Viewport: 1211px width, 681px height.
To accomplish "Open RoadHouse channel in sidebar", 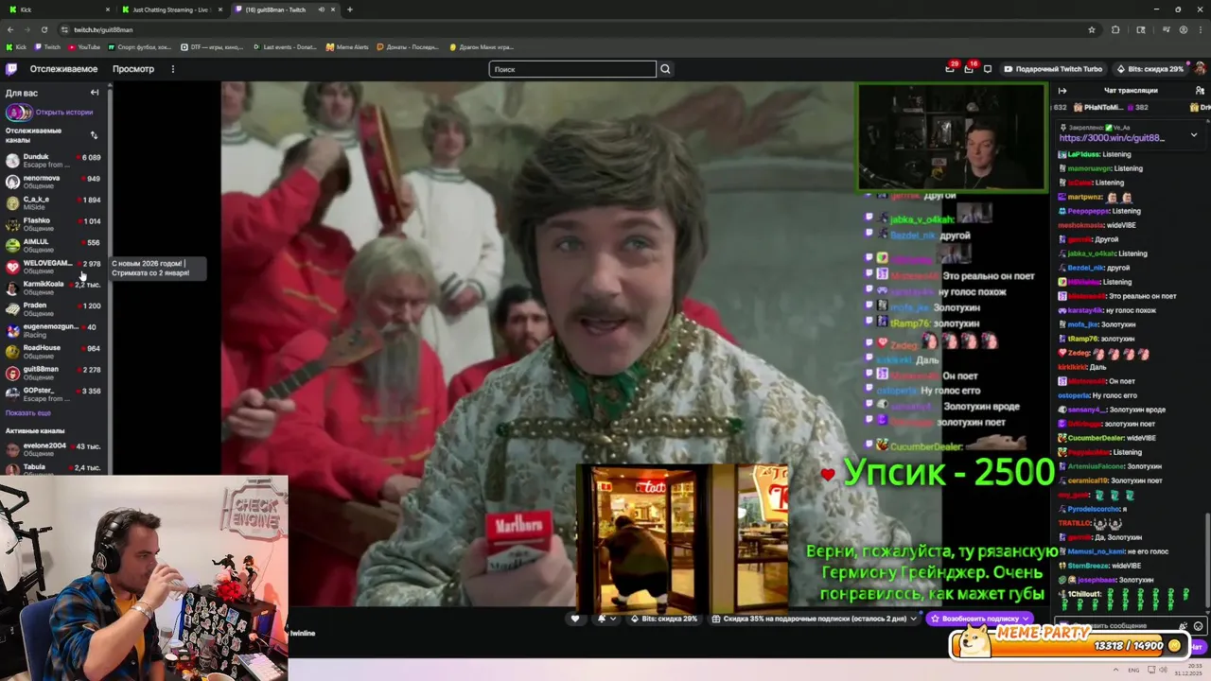I will point(53,351).
